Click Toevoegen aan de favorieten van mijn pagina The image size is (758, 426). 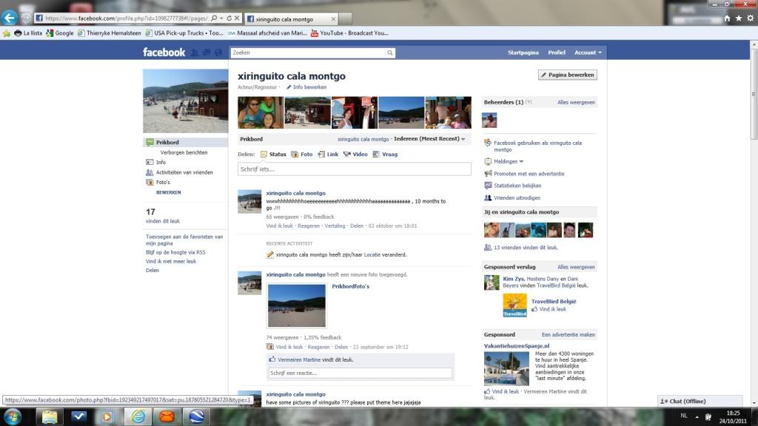184,240
